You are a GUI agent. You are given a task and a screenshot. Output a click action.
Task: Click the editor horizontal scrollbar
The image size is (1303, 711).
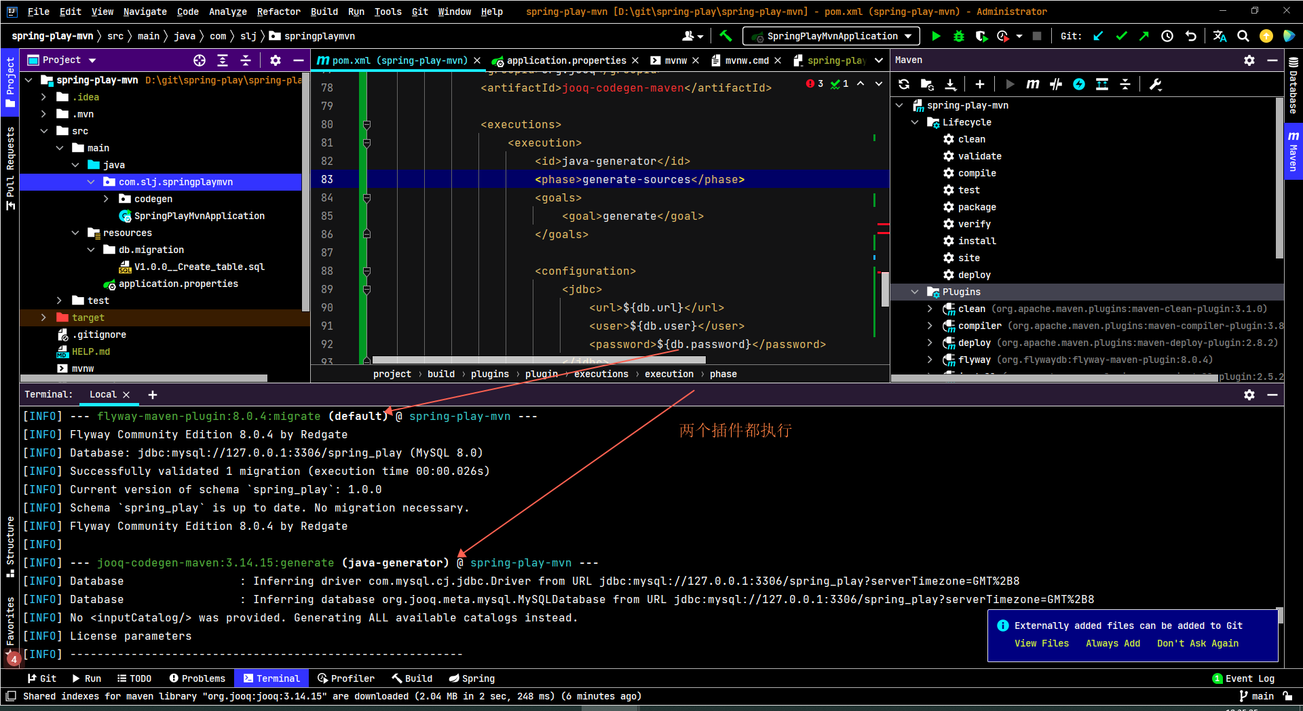coord(540,360)
